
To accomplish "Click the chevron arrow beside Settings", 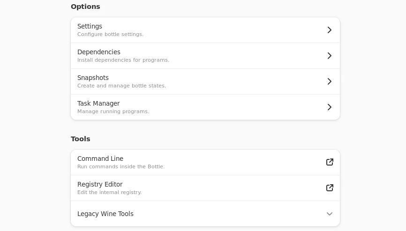I will (x=330, y=30).
